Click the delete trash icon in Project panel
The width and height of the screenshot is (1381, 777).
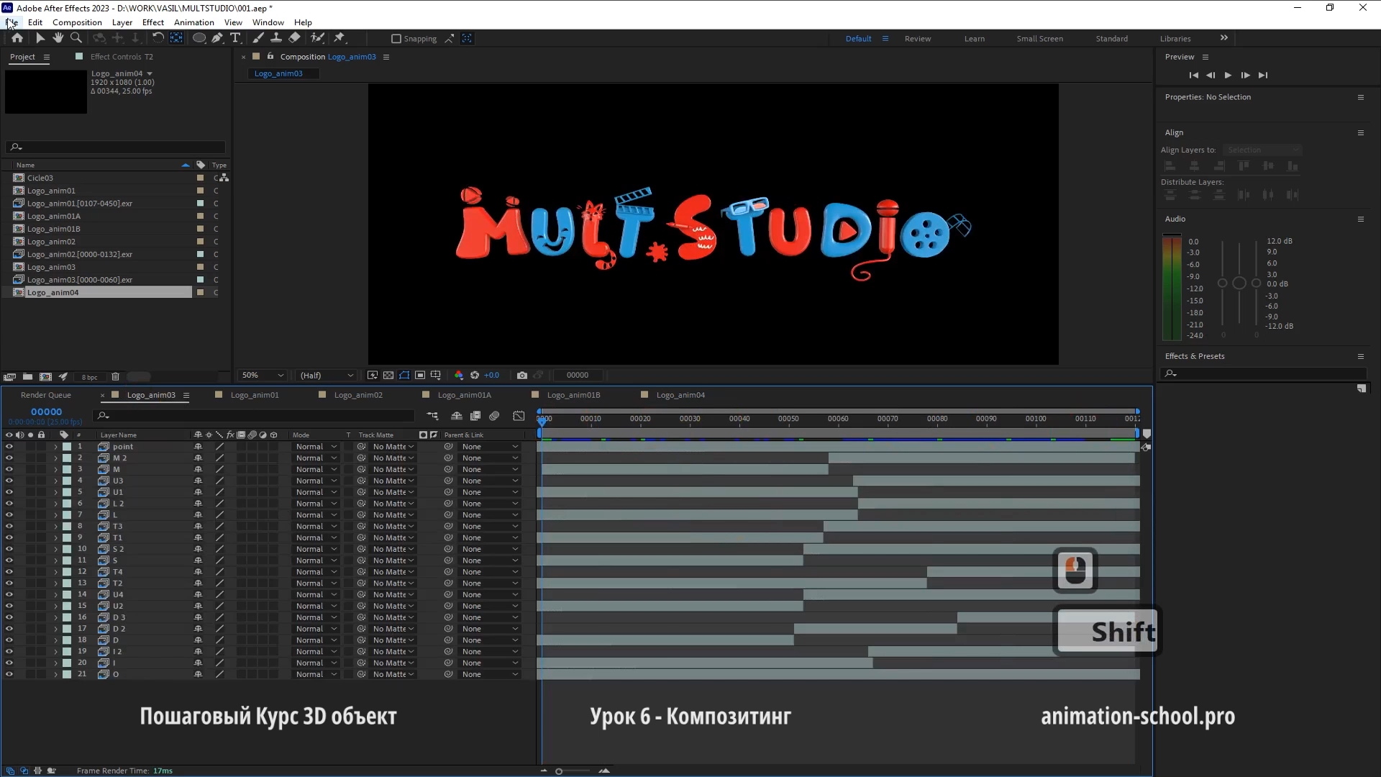[115, 377]
